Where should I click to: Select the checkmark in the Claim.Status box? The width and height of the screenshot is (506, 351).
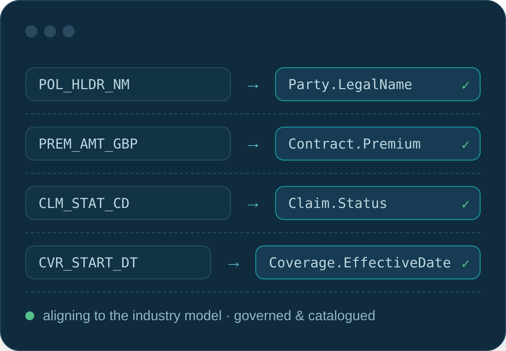[x=465, y=204]
